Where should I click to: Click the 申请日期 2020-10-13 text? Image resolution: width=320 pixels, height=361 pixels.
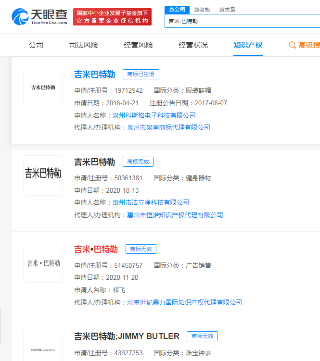click(x=106, y=190)
